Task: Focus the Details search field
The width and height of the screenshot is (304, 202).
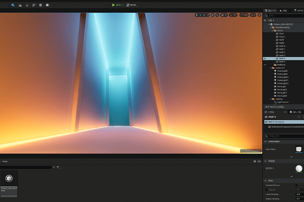Action: point(284,136)
